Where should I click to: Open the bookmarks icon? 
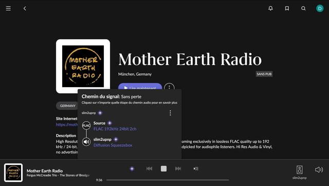287,8
